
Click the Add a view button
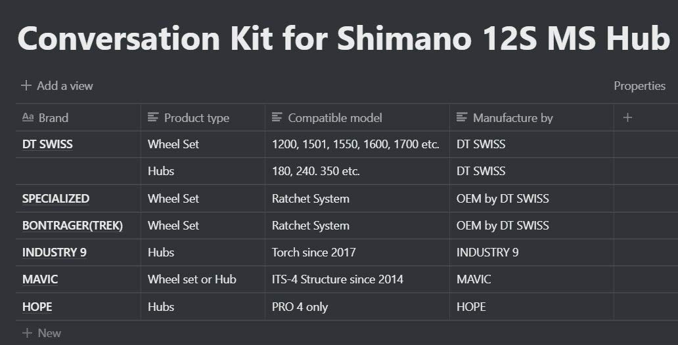click(x=57, y=86)
